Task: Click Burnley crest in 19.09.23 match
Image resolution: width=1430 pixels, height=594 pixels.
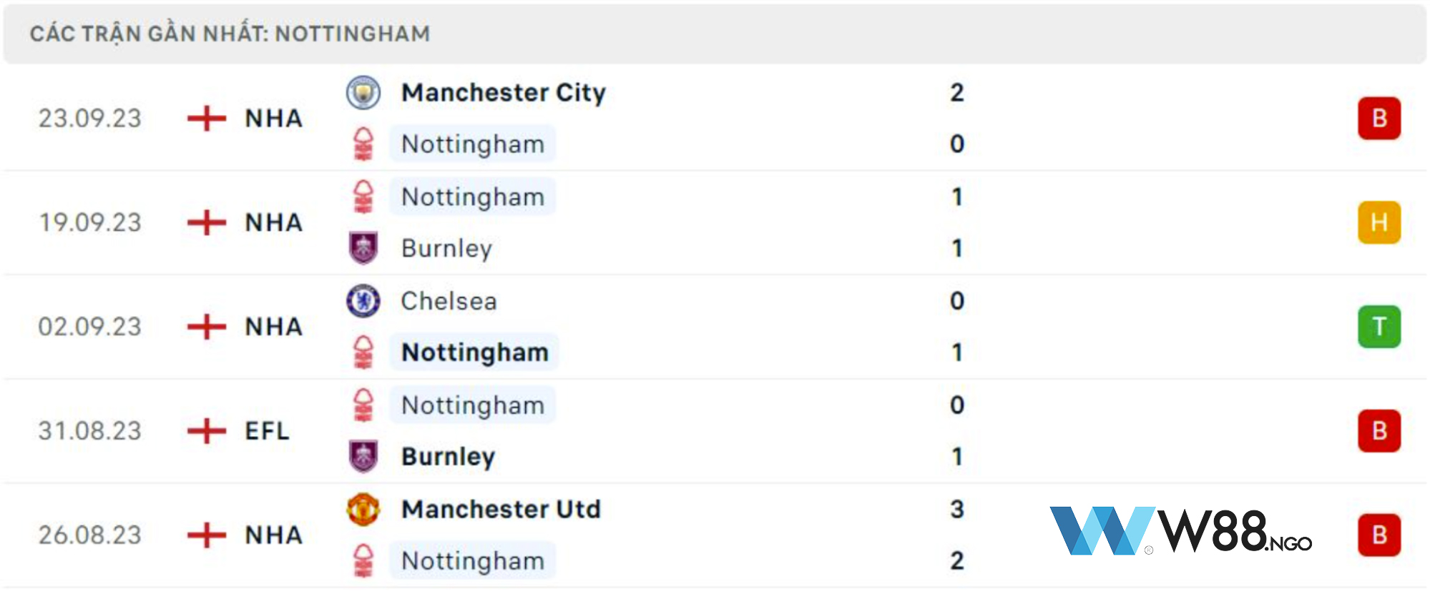Action: coord(363,248)
